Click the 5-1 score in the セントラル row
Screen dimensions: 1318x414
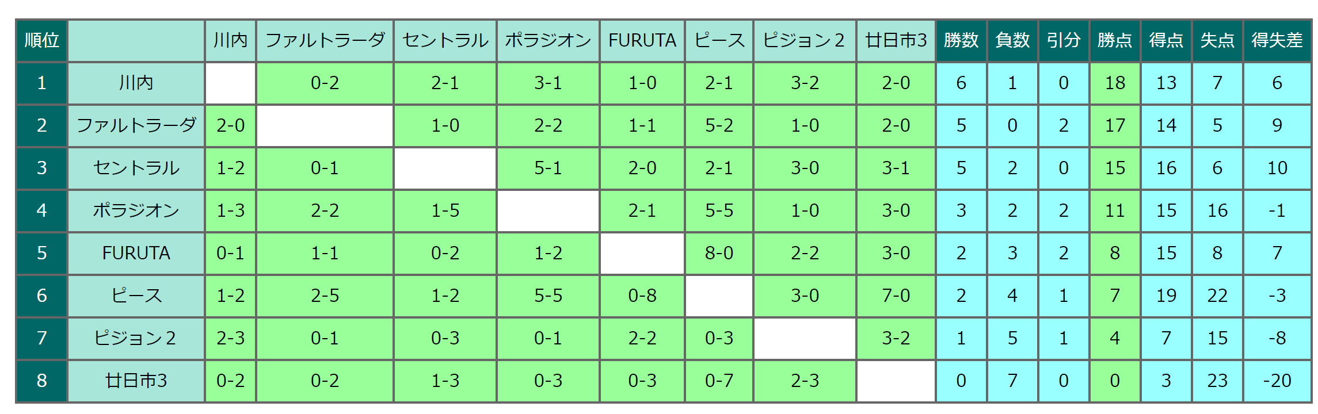548,168
